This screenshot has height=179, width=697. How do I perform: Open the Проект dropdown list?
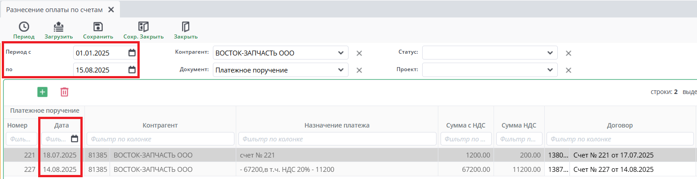(550, 70)
